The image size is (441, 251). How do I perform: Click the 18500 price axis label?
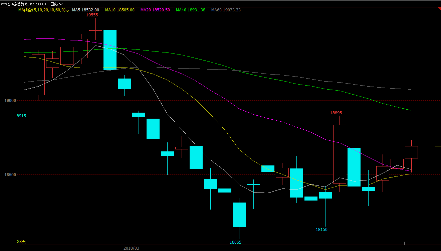point(10,175)
